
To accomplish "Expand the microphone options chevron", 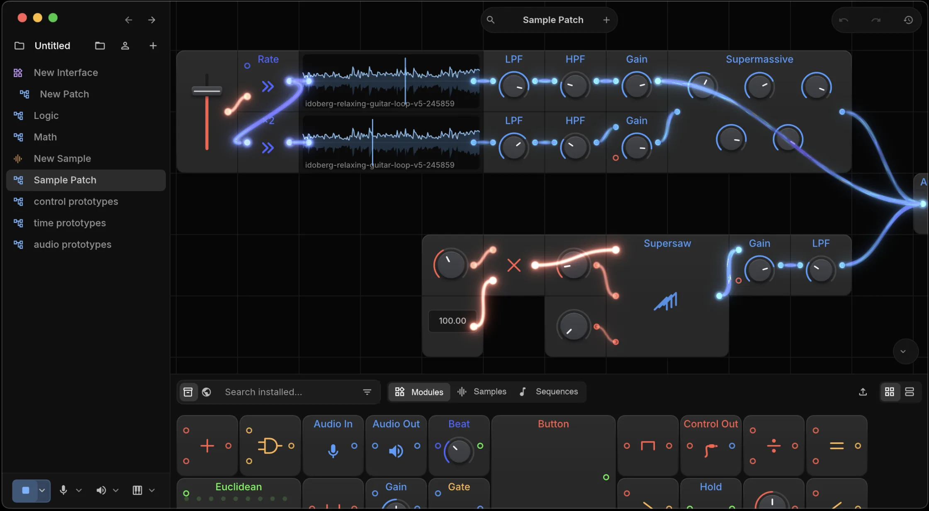I will [x=79, y=490].
